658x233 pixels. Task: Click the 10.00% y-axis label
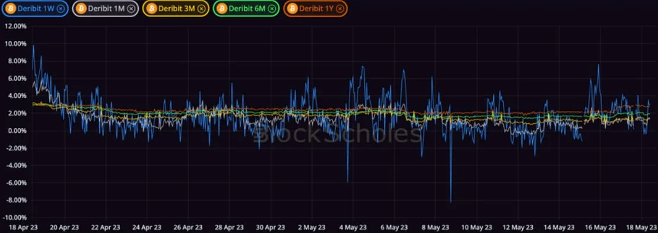pos(15,44)
